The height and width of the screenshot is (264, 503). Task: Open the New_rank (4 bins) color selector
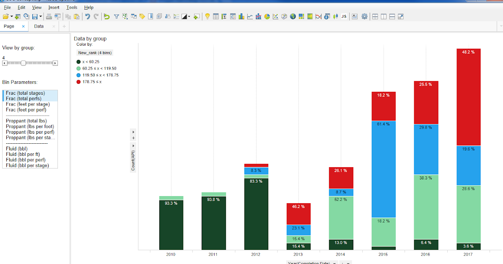pos(94,53)
